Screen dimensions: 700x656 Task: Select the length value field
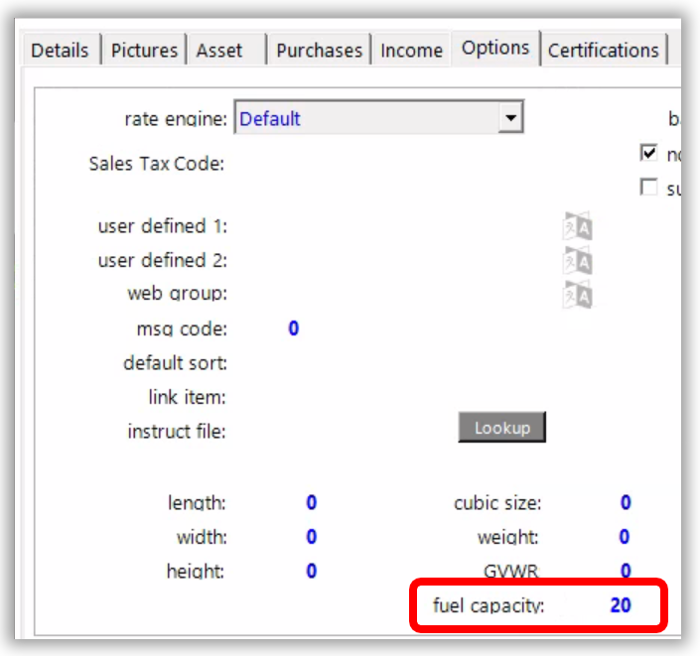point(311,503)
